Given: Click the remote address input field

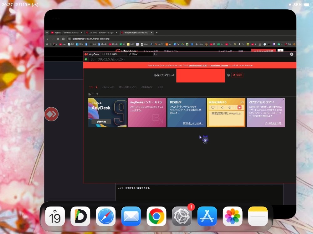Looking at the screenshot, I should (x=192, y=59).
